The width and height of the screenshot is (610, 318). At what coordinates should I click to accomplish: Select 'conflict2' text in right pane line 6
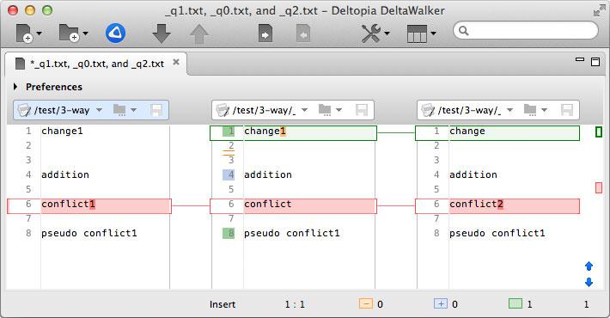[x=476, y=204]
